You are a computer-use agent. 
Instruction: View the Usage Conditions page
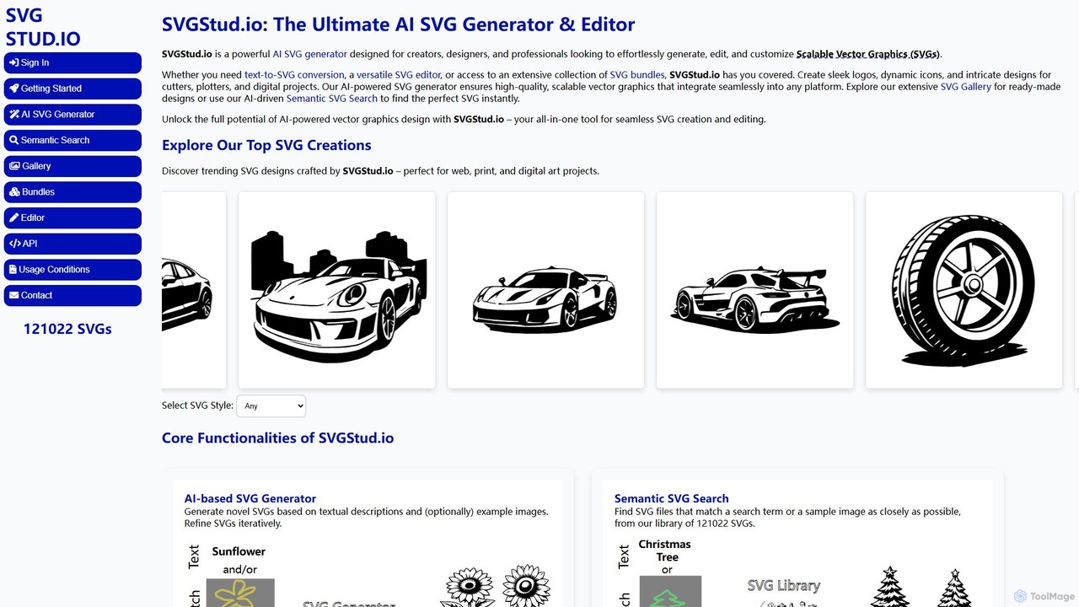72,270
